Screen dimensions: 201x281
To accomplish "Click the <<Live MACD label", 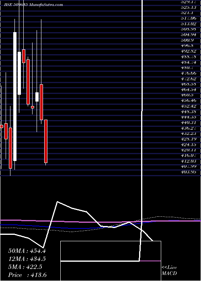I will 169,271.
